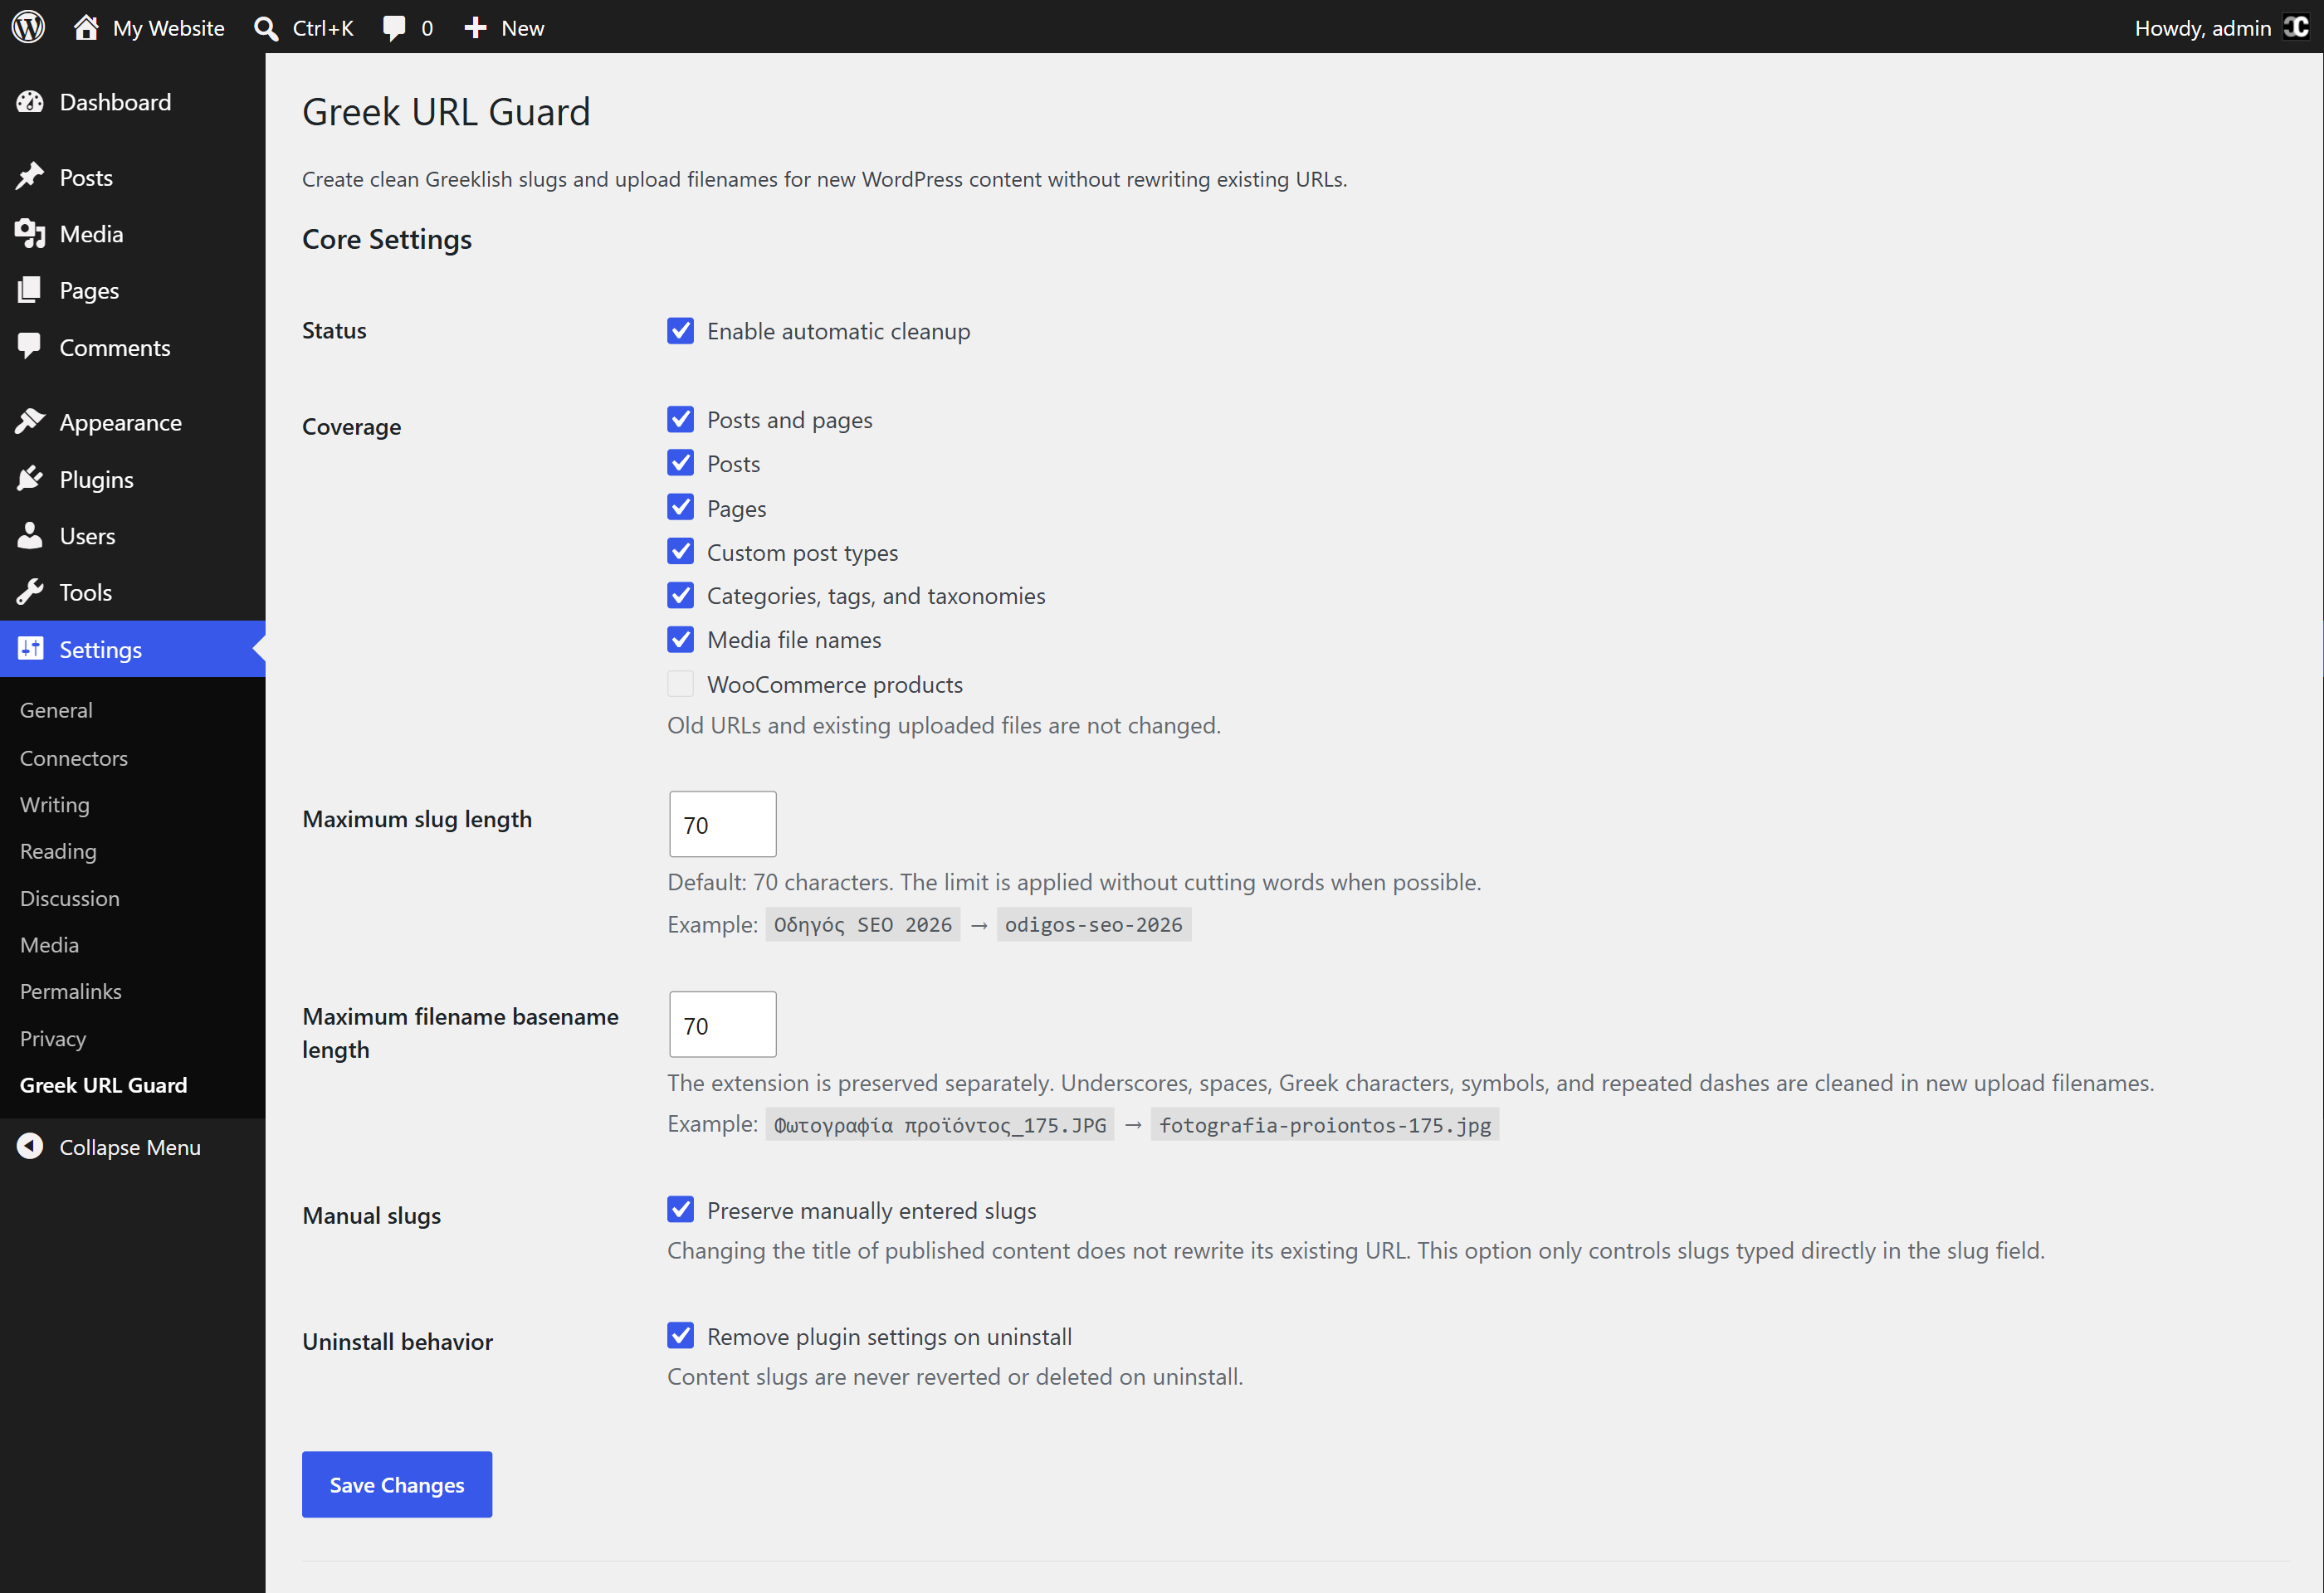This screenshot has width=2324, height=1593.
Task: Click the Dashboard gauge icon
Action: pyautogui.click(x=30, y=102)
